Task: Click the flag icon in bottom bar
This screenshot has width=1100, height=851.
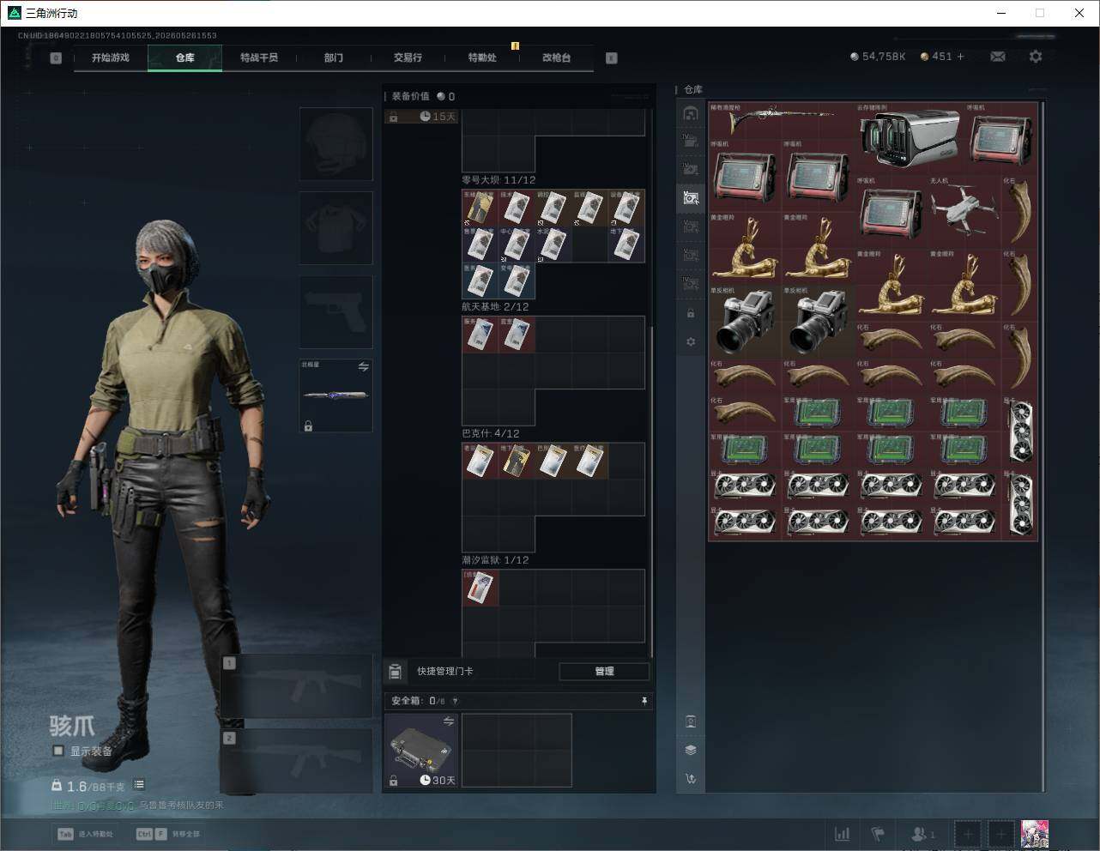Action: 878,834
